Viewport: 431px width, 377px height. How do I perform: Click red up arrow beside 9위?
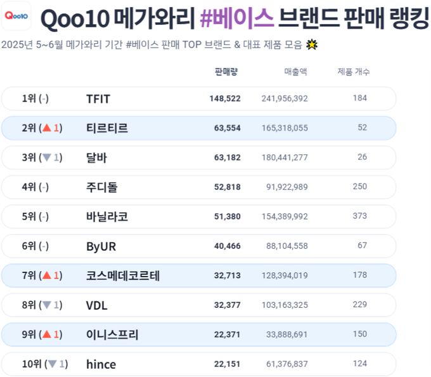pyautogui.click(x=47, y=334)
